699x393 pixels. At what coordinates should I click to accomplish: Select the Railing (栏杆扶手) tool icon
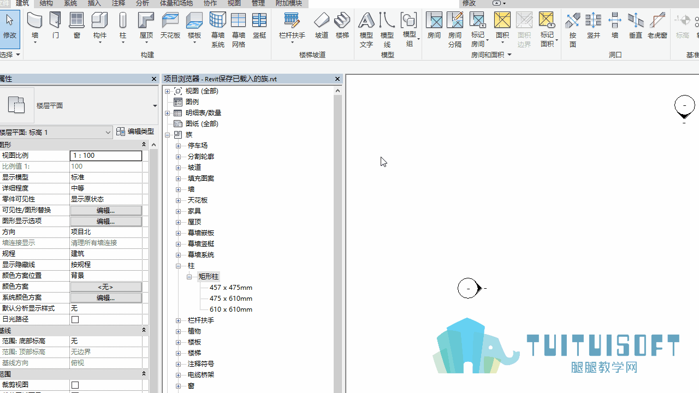(292, 21)
